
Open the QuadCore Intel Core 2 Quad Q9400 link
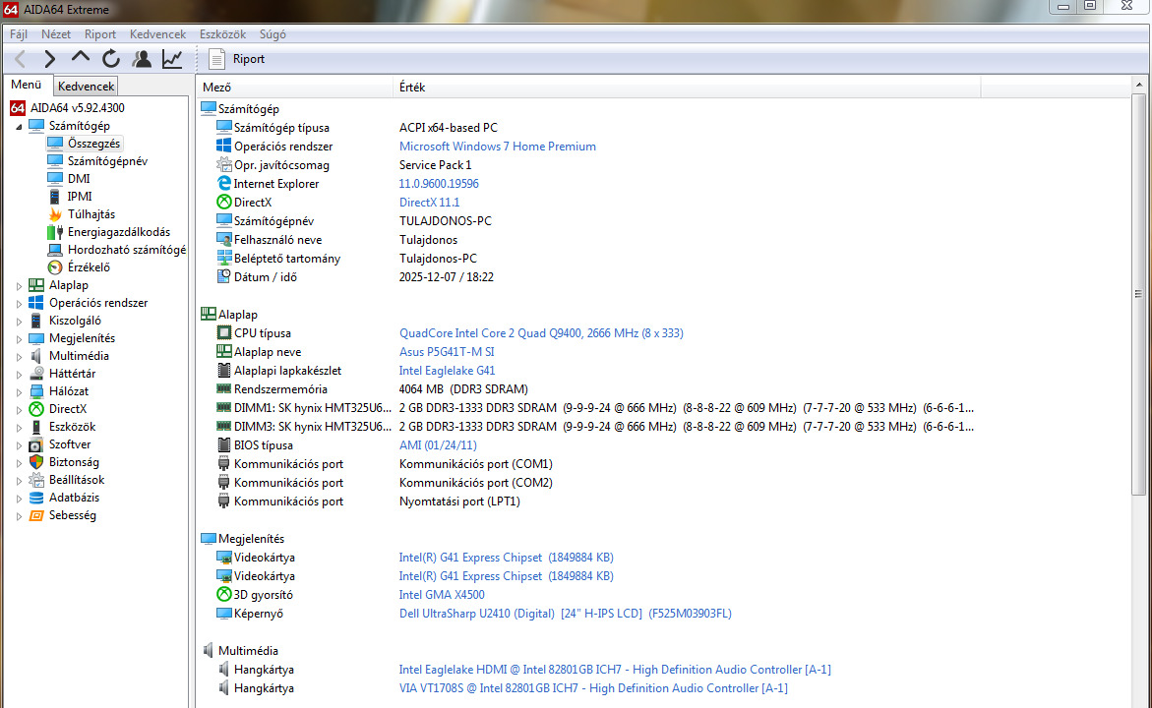(541, 332)
